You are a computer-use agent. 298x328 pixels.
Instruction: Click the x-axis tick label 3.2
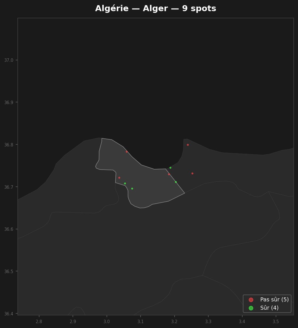click(x=174, y=321)
